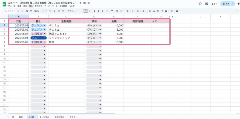240x119 pixels.
Task: Open text rotation dropdown
Action: 144,11
